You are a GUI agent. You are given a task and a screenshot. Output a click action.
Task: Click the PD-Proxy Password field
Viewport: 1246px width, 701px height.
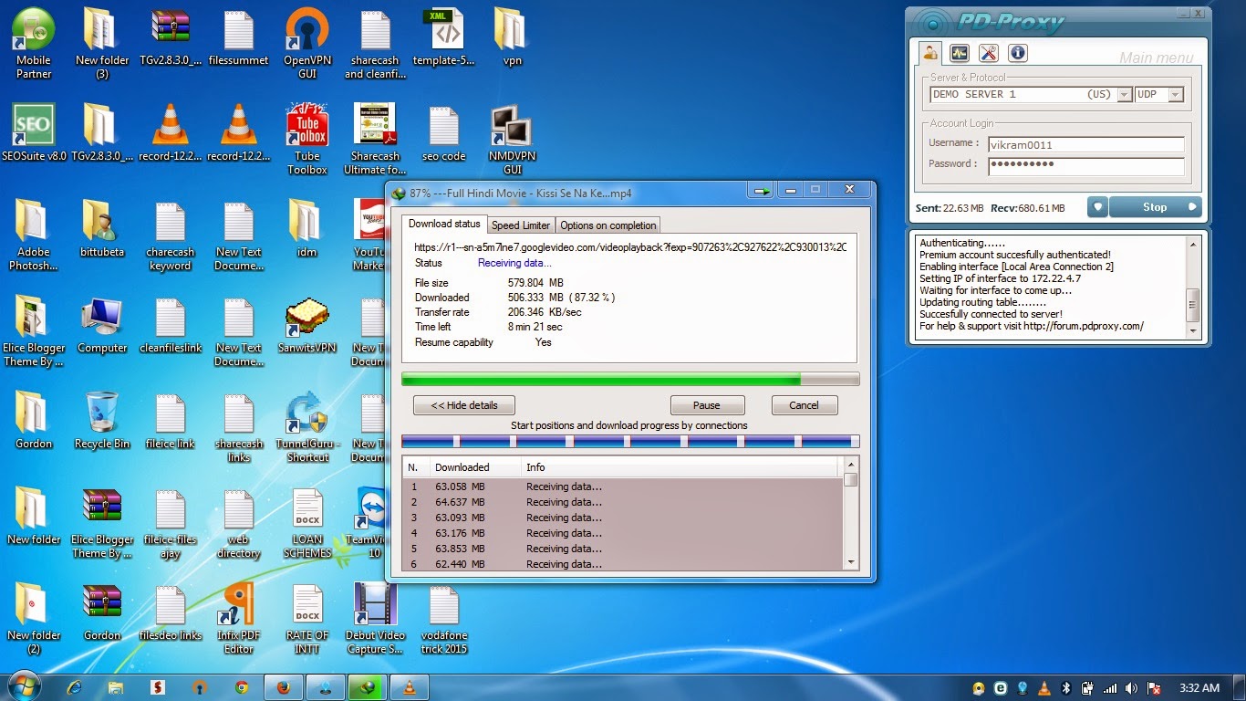coord(1085,165)
